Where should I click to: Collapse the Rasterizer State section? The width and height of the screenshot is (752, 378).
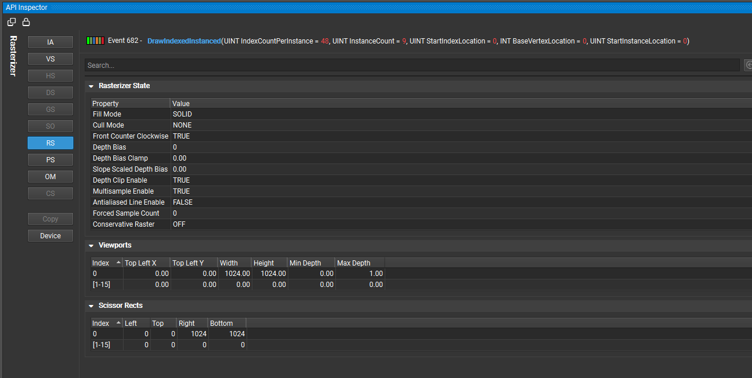coord(91,85)
